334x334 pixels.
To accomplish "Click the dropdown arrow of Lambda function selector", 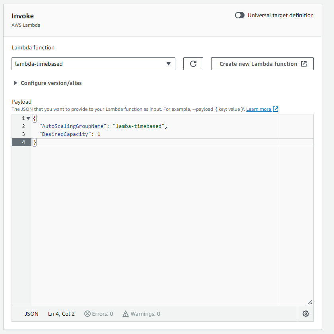I will (x=169, y=64).
